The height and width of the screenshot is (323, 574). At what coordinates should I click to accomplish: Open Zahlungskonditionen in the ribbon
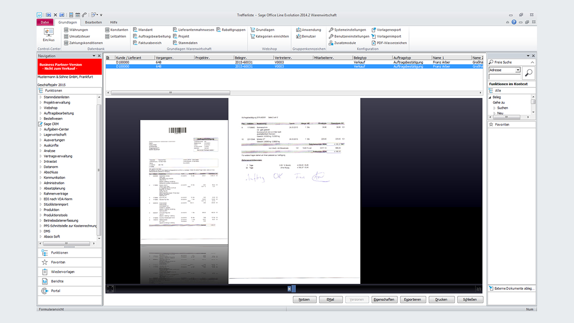(83, 43)
